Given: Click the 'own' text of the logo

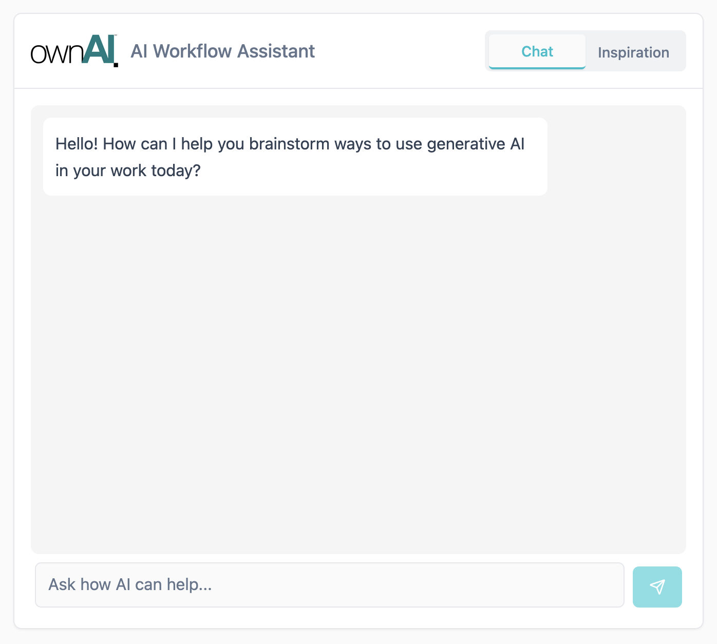Looking at the screenshot, I should click(56, 54).
